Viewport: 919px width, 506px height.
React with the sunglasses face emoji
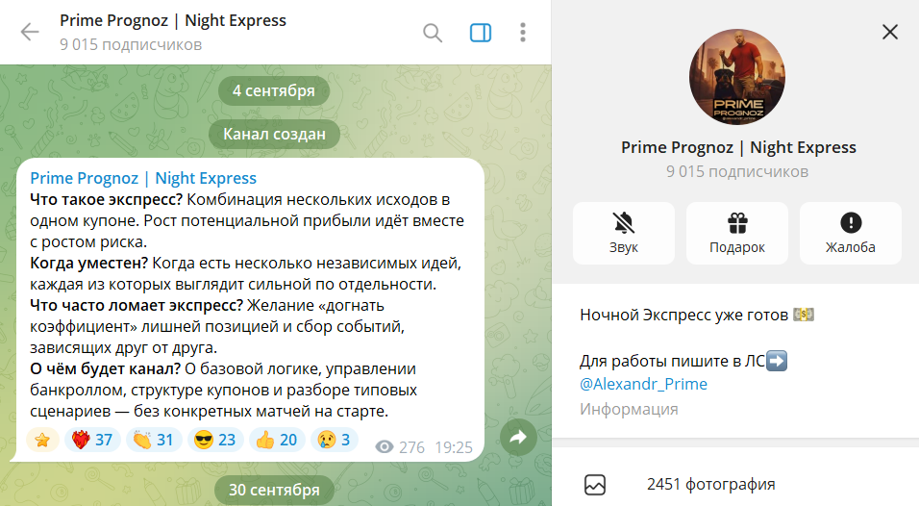[x=215, y=440]
